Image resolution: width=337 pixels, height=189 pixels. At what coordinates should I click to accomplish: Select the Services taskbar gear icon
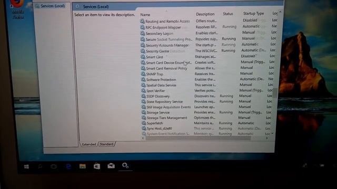(x=125, y=165)
